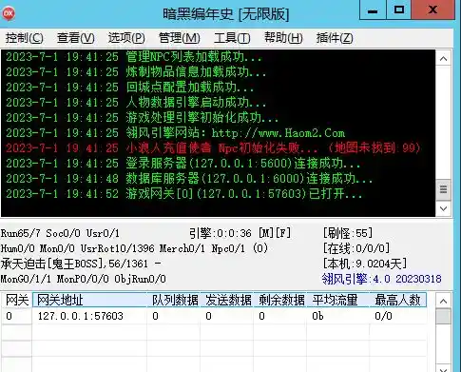The width and height of the screenshot is (461, 372).
Task: Click the [刷怪:55] status text
Action: tap(348, 233)
